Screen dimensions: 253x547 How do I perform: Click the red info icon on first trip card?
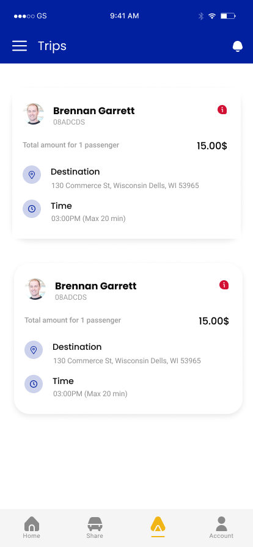[x=222, y=110]
